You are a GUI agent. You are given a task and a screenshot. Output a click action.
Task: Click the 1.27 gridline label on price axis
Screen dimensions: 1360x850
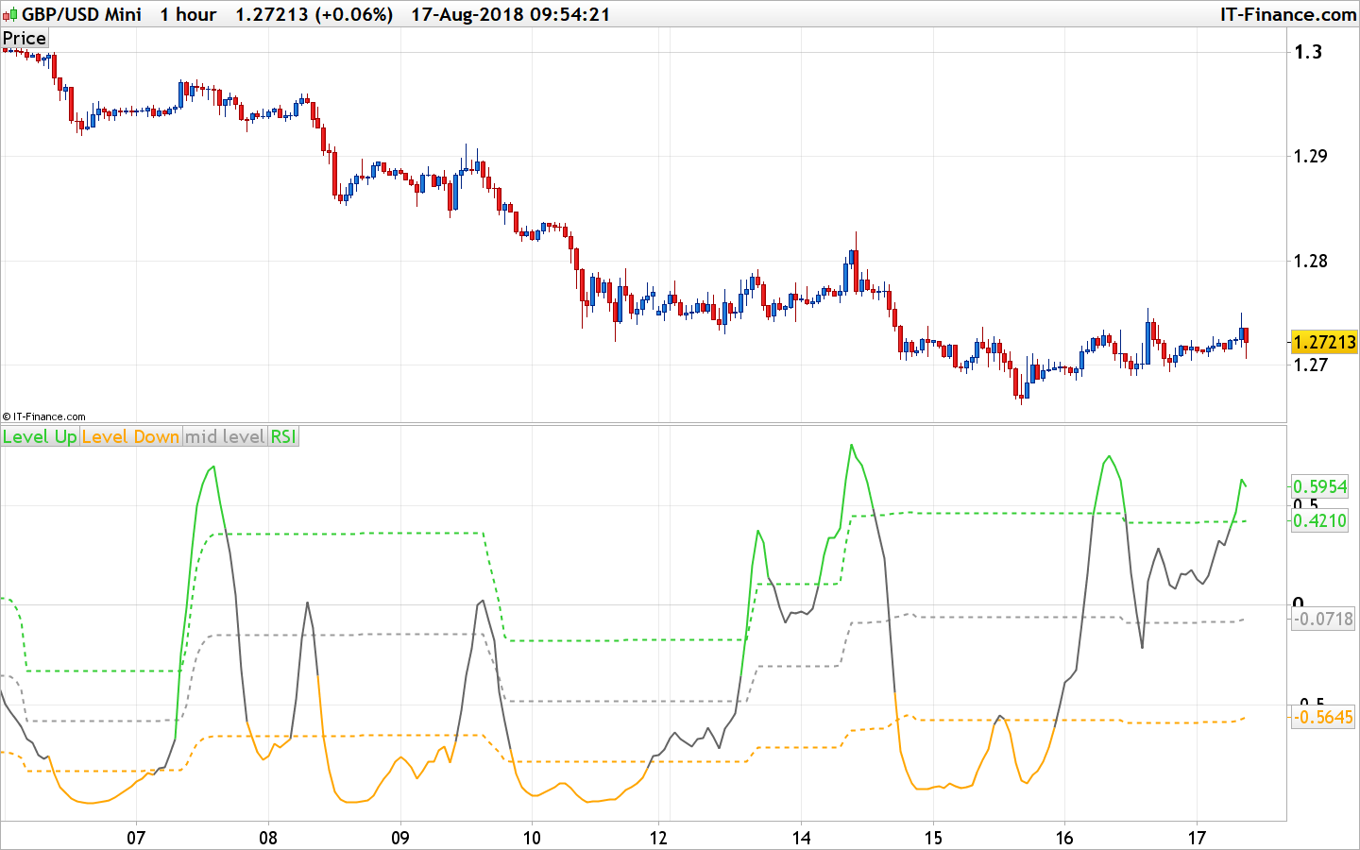(1310, 365)
